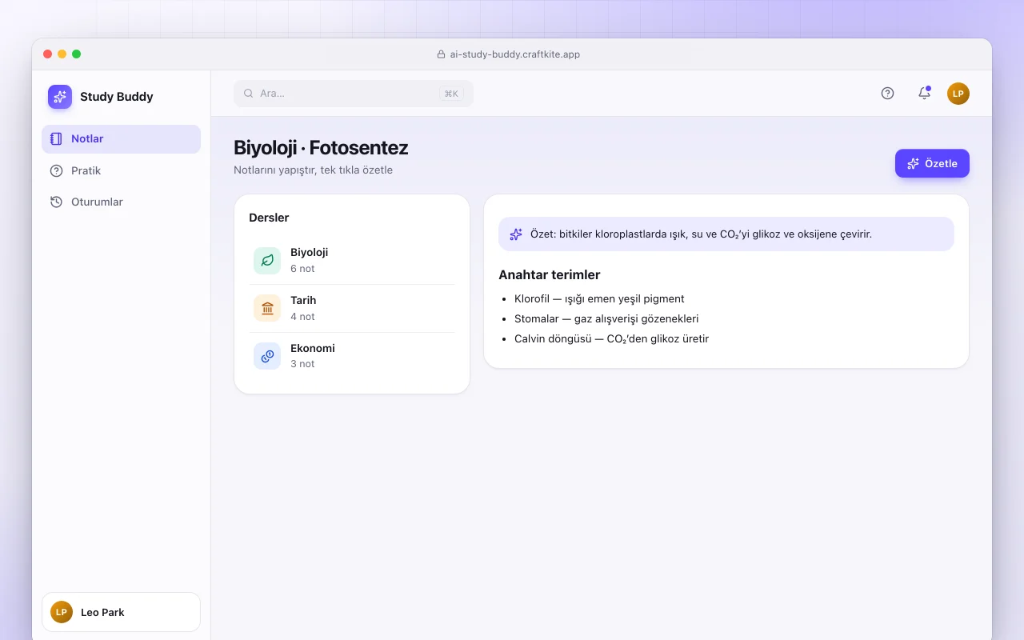This screenshot has height=640, width=1024.
Task: Click the green leaf Biyoloji icon
Action: (x=267, y=261)
